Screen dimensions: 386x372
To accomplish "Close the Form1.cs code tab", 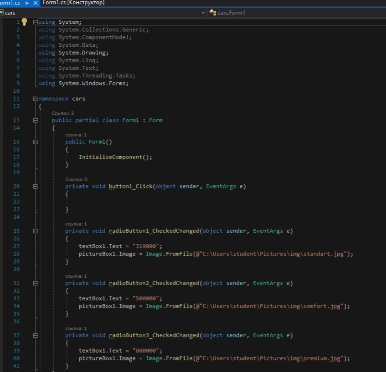I will [35, 3].
